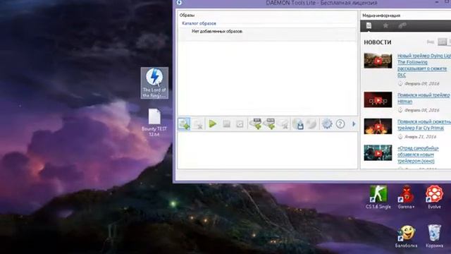Select the CS 1.6 Single desktop shortcut

tap(378, 198)
